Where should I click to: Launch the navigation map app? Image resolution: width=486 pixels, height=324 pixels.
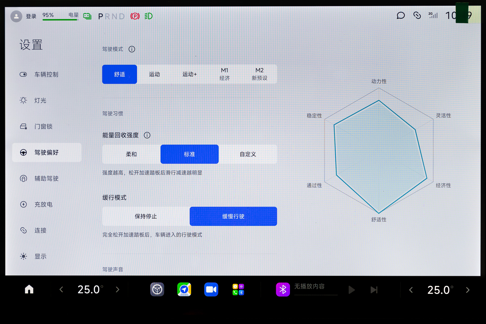tap(184, 289)
